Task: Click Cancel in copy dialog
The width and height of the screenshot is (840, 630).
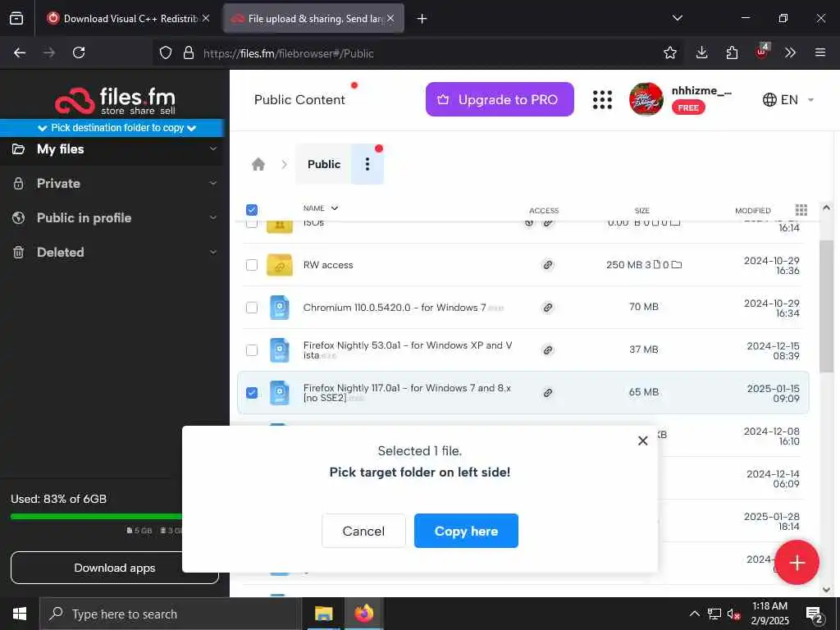Action: (363, 531)
